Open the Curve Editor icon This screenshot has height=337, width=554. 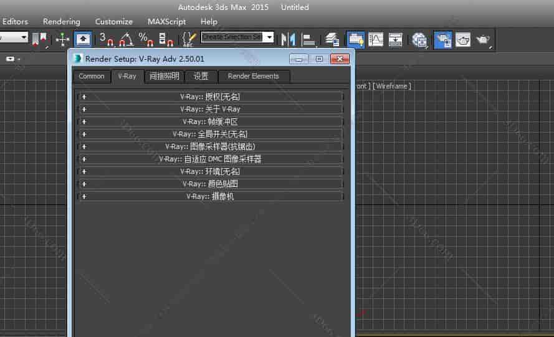click(x=376, y=39)
